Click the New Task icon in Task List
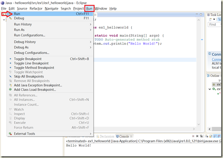 coord(210,19)
